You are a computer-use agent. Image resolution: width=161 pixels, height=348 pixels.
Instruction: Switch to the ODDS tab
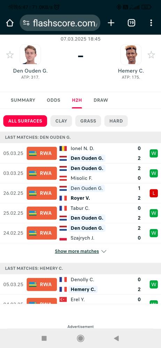[x=54, y=100]
